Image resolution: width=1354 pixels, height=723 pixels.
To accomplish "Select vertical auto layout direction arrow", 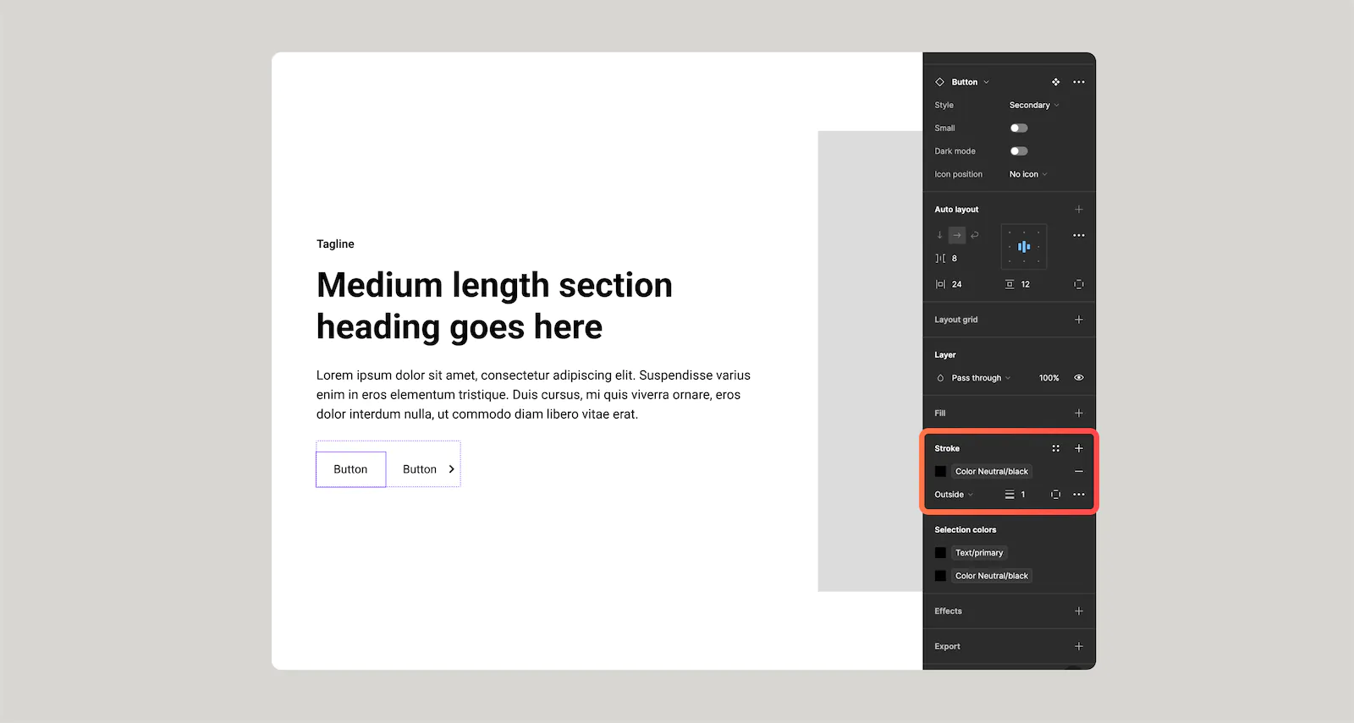I will pyautogui.click(x=939, y=235).
